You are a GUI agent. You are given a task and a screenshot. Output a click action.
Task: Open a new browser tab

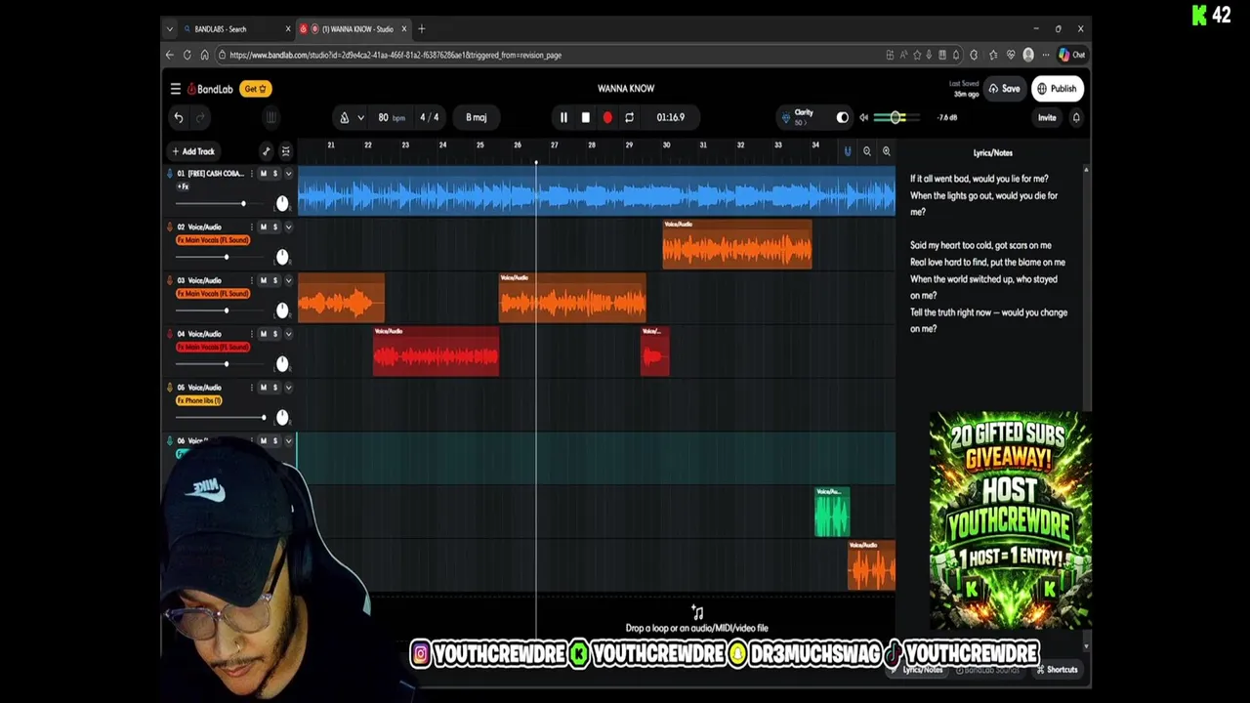[422, 29]
